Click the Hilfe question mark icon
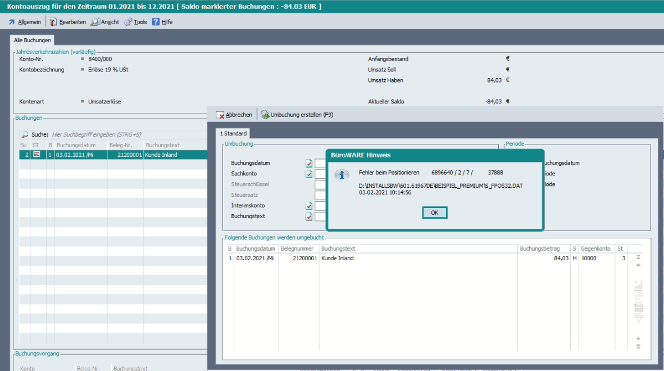Image resolution: width=664 pixels, height=371 pixels. pos(156,22)
